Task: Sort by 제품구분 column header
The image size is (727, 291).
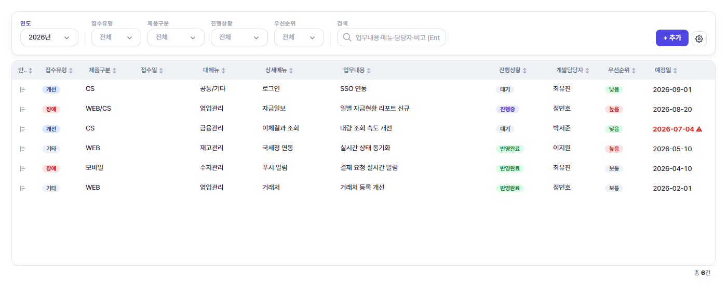Action: pos(102,70)
